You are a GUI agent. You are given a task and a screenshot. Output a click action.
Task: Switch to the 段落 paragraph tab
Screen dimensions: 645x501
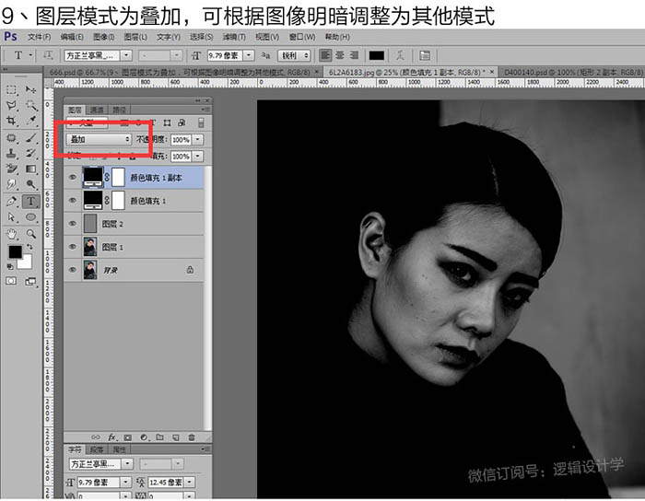tap(97, 449)
